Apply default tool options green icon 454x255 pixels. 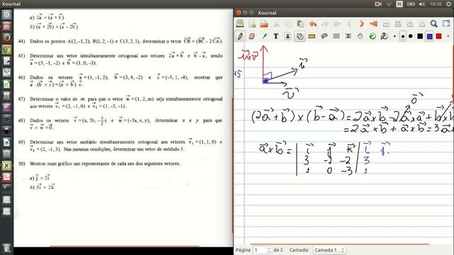click(372, 36)
